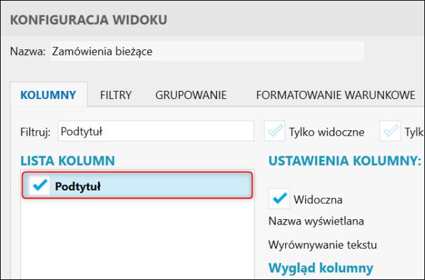Click the Filtruj label
The height and width of the screenshot is (280, 425).
pos(35,132)
